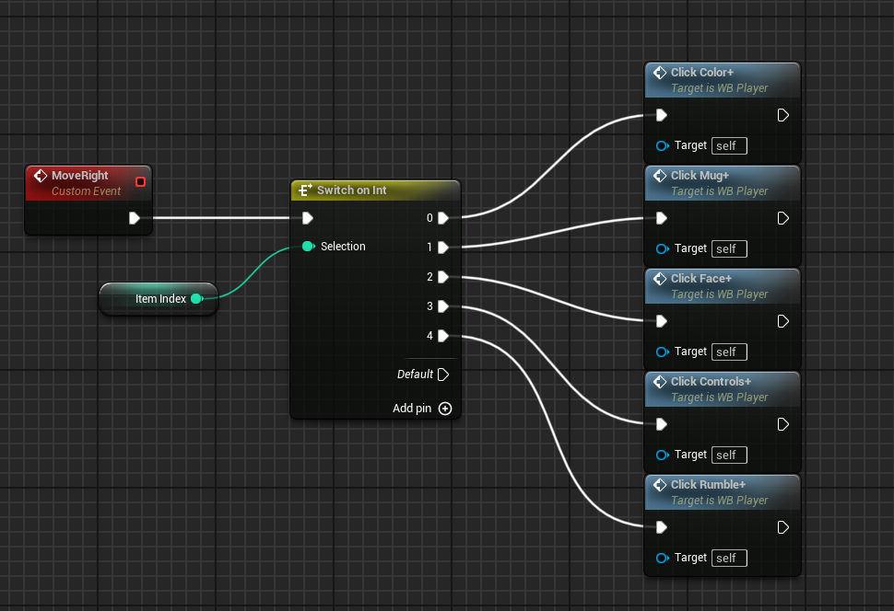Click the Click Mug+ output exec pin

pos(782,219)
